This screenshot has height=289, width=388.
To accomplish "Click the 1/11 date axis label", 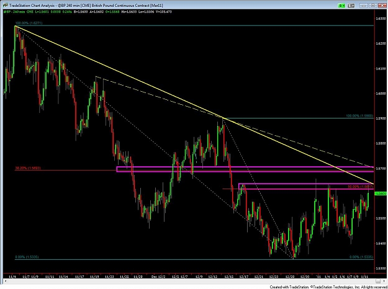I will [364, 276].
